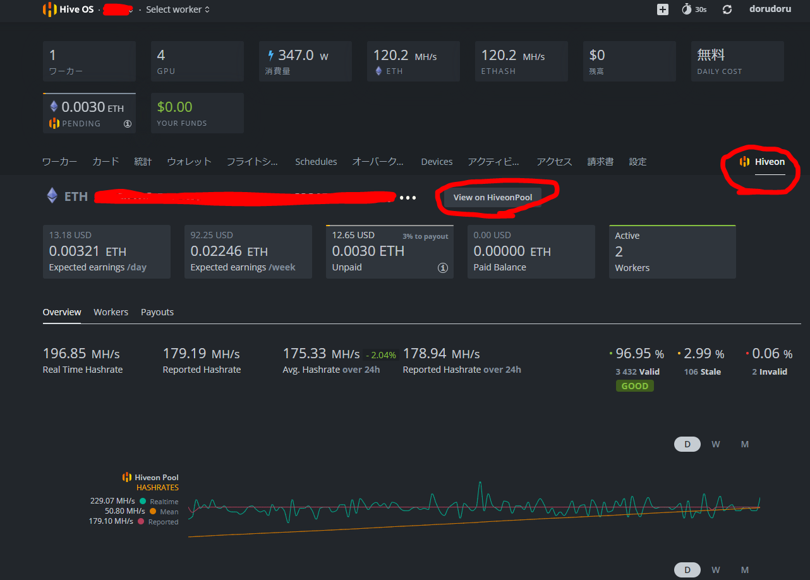Click the Hiveon pool icon next to tabs

[744, 161]
